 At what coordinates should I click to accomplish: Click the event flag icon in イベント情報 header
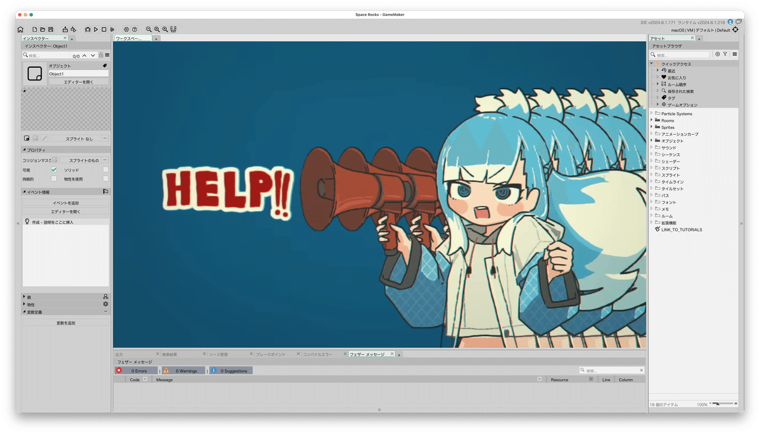(x=105, y=192)
